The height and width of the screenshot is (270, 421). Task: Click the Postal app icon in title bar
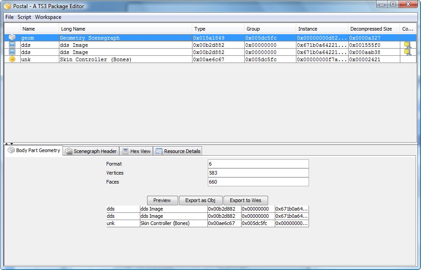point(7,6)
